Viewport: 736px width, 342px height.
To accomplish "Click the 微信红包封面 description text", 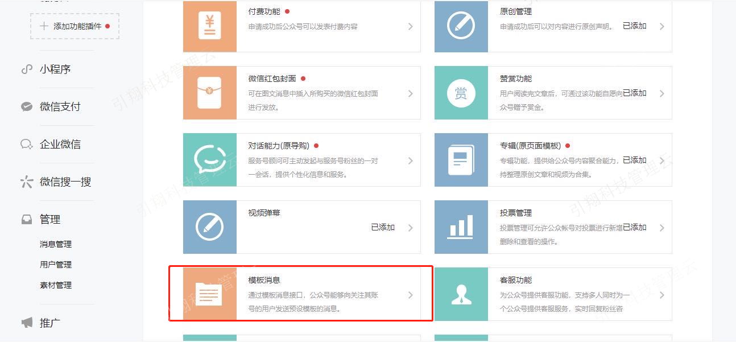I will coord(313,101).
